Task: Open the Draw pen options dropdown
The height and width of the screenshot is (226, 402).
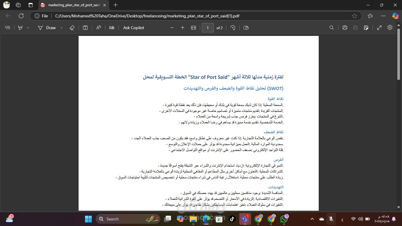Action: 62,28
